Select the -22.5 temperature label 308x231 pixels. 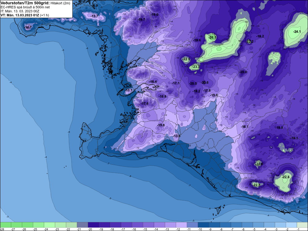click(256, 185)
